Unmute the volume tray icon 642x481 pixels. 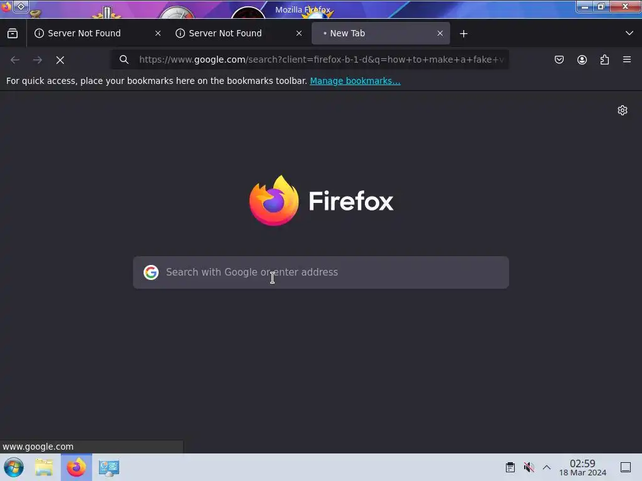[529, 467]
